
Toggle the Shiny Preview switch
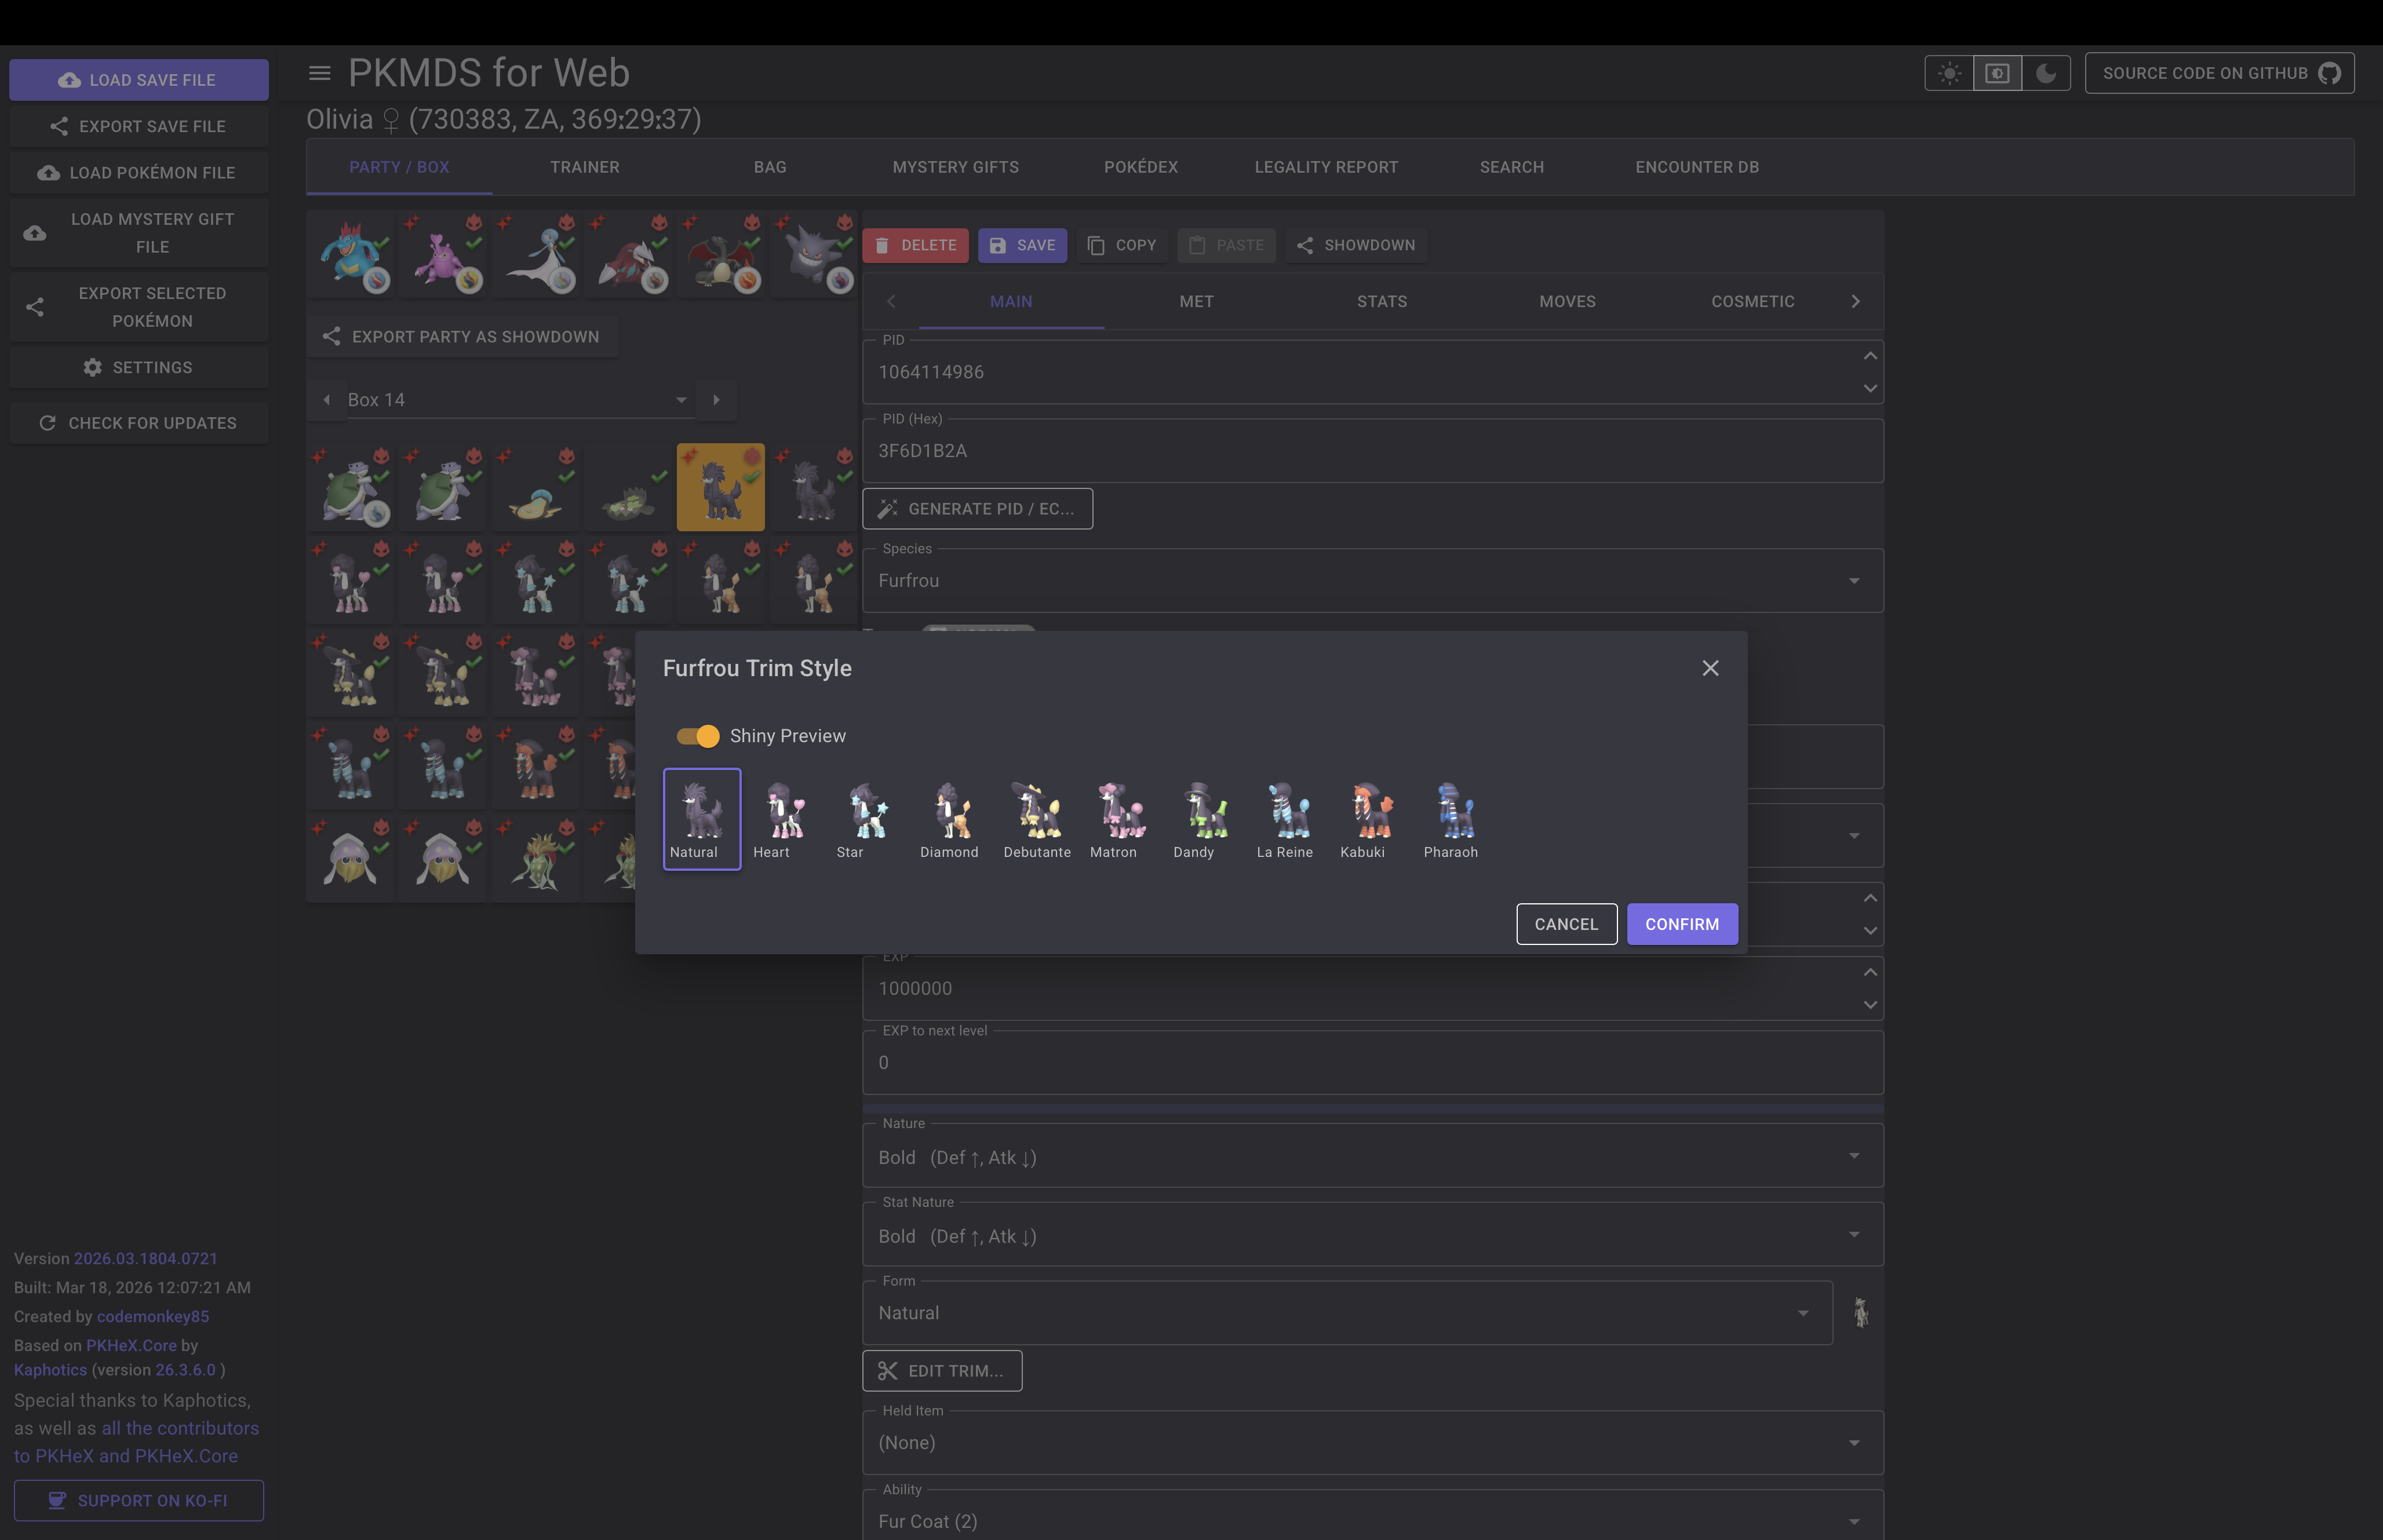coord(698,736)
